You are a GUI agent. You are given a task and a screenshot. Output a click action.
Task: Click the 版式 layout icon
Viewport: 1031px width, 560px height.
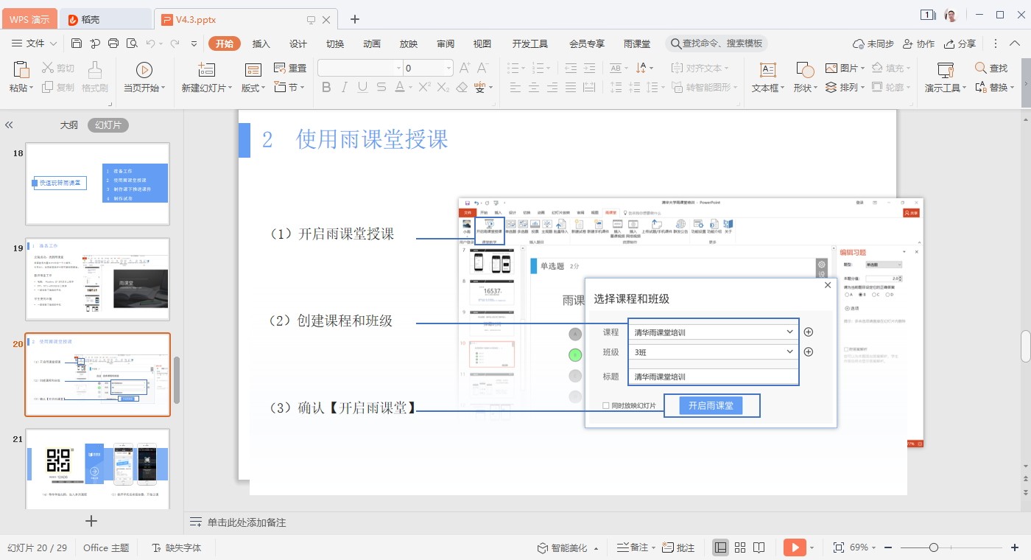[x=253, y=70]
